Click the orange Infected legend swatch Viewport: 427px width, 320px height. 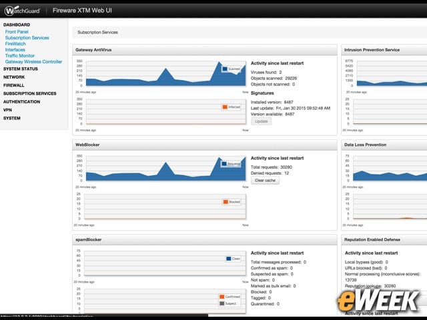pyautogui.click(x=225, y=107)
